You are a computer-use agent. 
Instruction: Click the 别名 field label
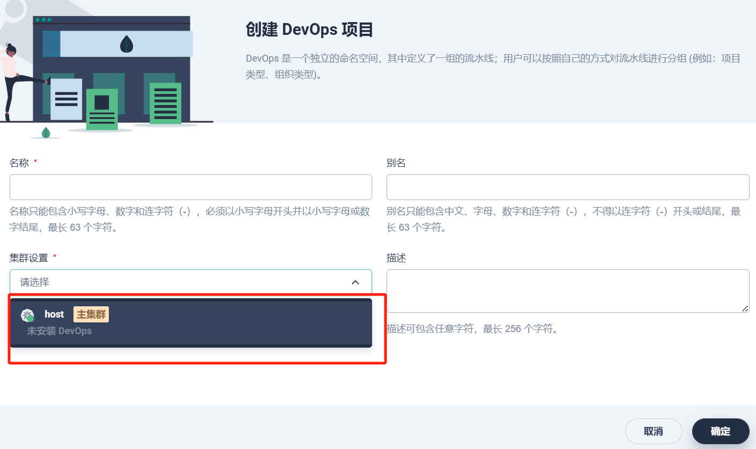coord(396,163)
